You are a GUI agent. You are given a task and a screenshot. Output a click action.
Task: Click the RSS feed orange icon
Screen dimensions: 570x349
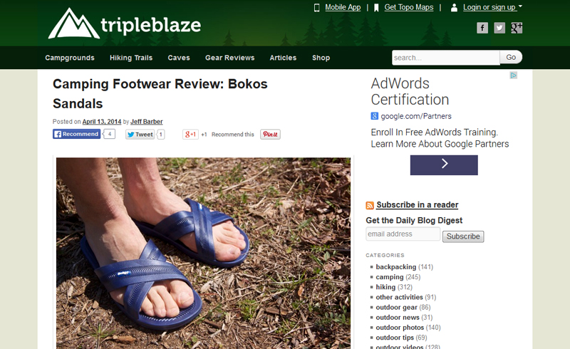pos(370,205)
